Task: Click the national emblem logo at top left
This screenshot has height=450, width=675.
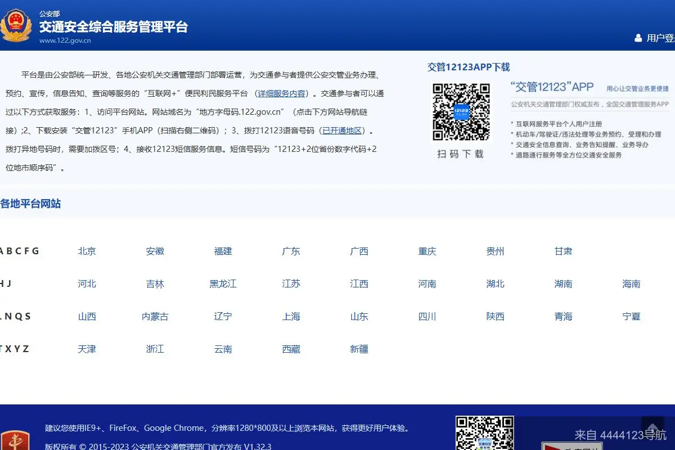Action: click(x=17, y=25)
